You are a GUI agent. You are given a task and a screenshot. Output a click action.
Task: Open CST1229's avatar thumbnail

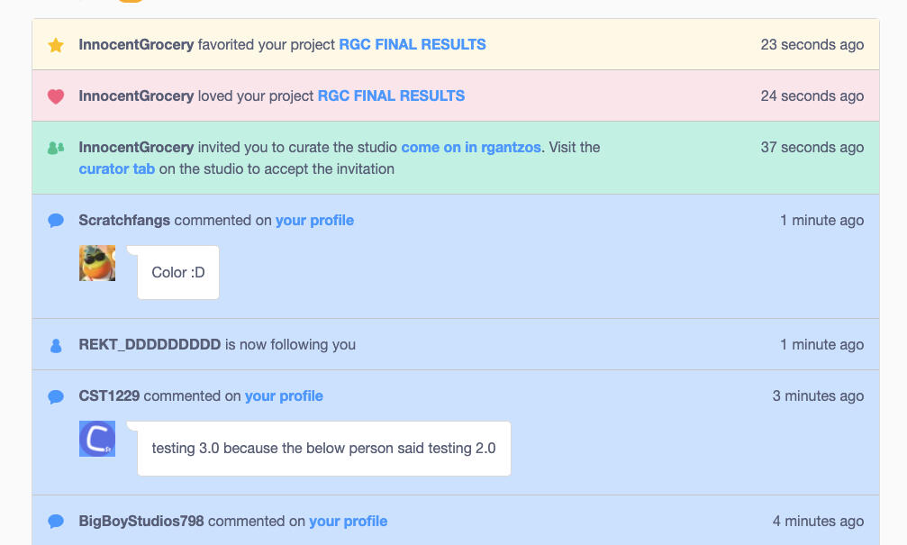tap(97, 439)
